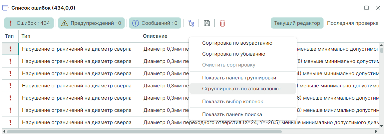Click horizontal scrollbar left arrow
The width and height of the screenshot is (386, 136).
point(4,131)
